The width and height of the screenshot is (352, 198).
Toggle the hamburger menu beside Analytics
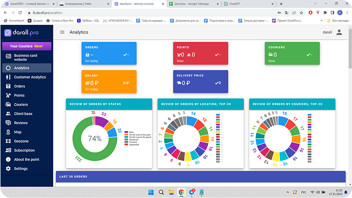point(62,32)
